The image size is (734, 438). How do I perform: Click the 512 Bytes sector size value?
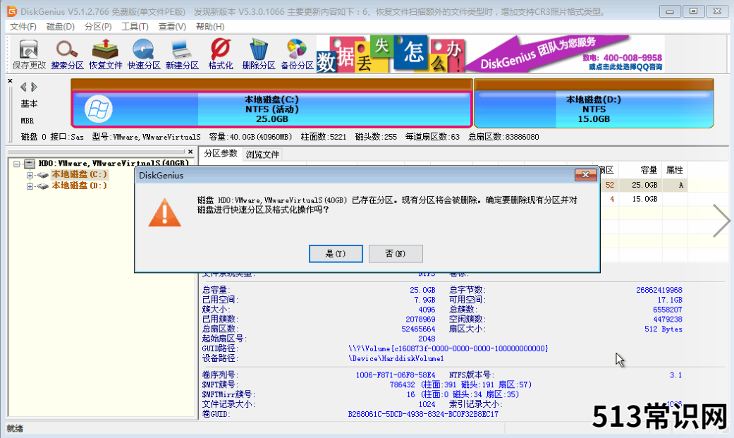[x=663, y=329]
